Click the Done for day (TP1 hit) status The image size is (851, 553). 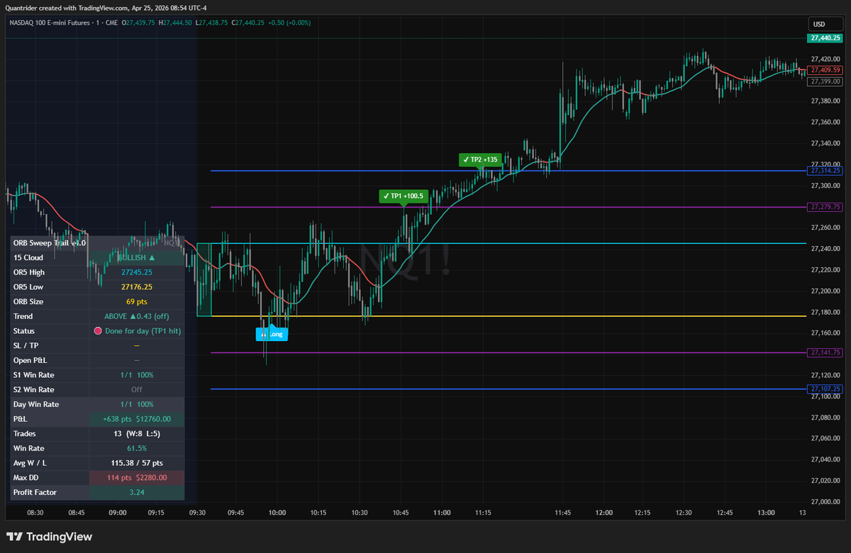[x=143, y=331]
